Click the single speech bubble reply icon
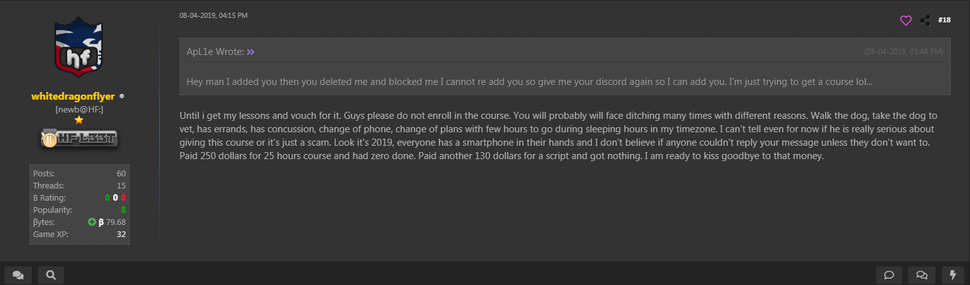 coord(889,275)
